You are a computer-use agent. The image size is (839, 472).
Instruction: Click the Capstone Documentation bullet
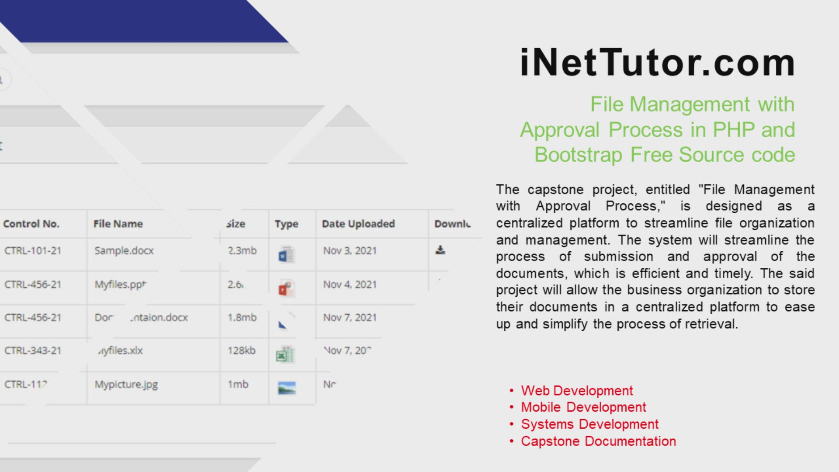tap(598, 441)
